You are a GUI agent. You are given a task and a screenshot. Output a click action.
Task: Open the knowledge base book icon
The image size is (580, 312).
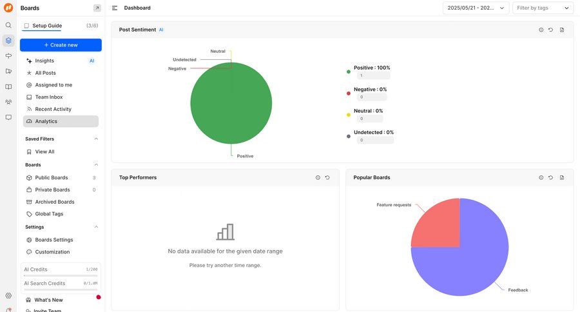click(8, 86)
